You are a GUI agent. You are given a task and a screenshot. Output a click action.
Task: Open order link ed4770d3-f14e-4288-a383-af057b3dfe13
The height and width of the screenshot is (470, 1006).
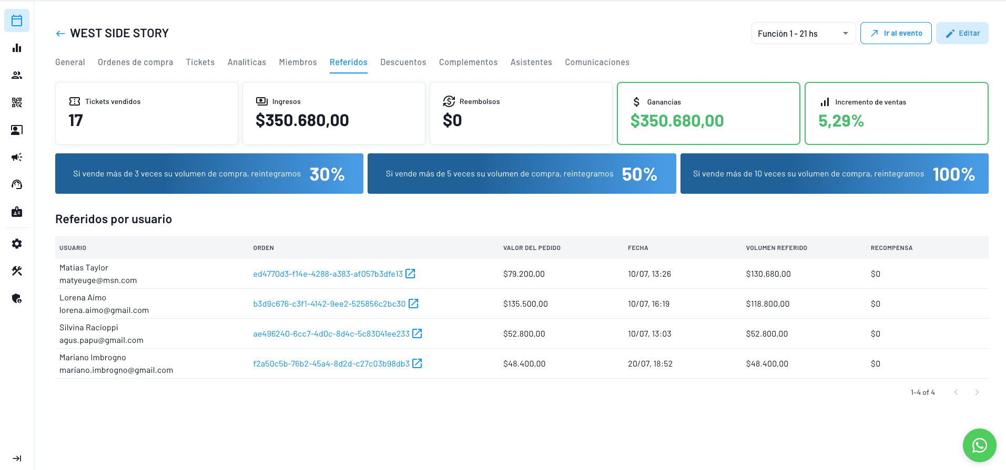[328, 274]
